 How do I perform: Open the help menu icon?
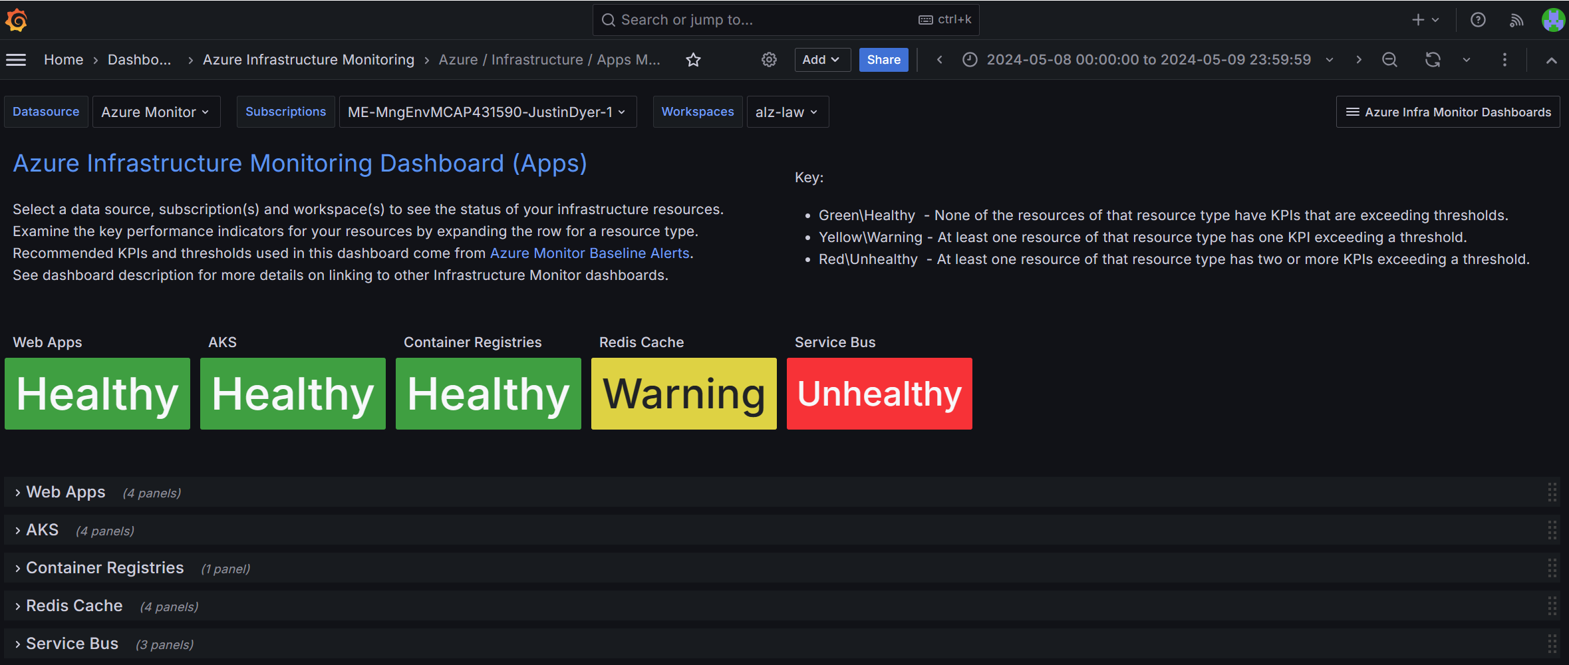pos(1478,20)
